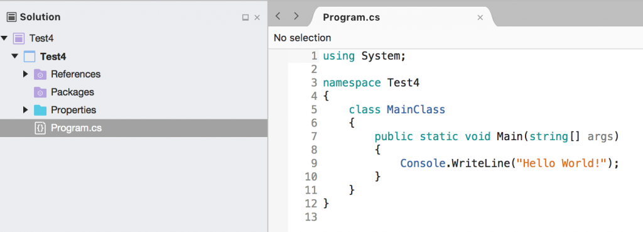Click the Packages folder icon

point(40,92)
